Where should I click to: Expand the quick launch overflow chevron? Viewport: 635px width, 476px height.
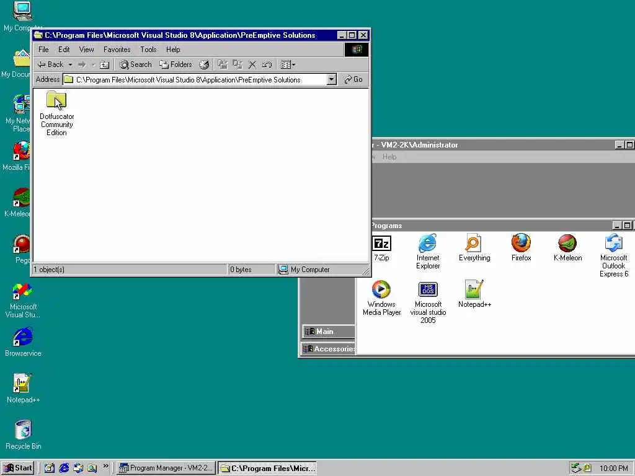pyautogui.click(x=105, y=466)
